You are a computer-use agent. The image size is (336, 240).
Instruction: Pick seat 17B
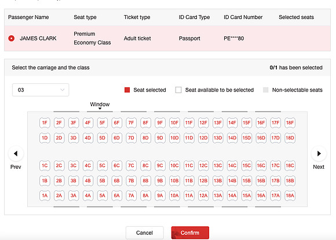pos(276,180)
